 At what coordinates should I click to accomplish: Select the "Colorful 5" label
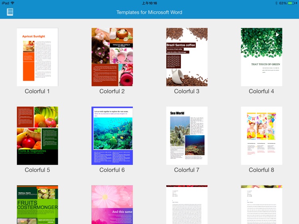coord(37,170)
